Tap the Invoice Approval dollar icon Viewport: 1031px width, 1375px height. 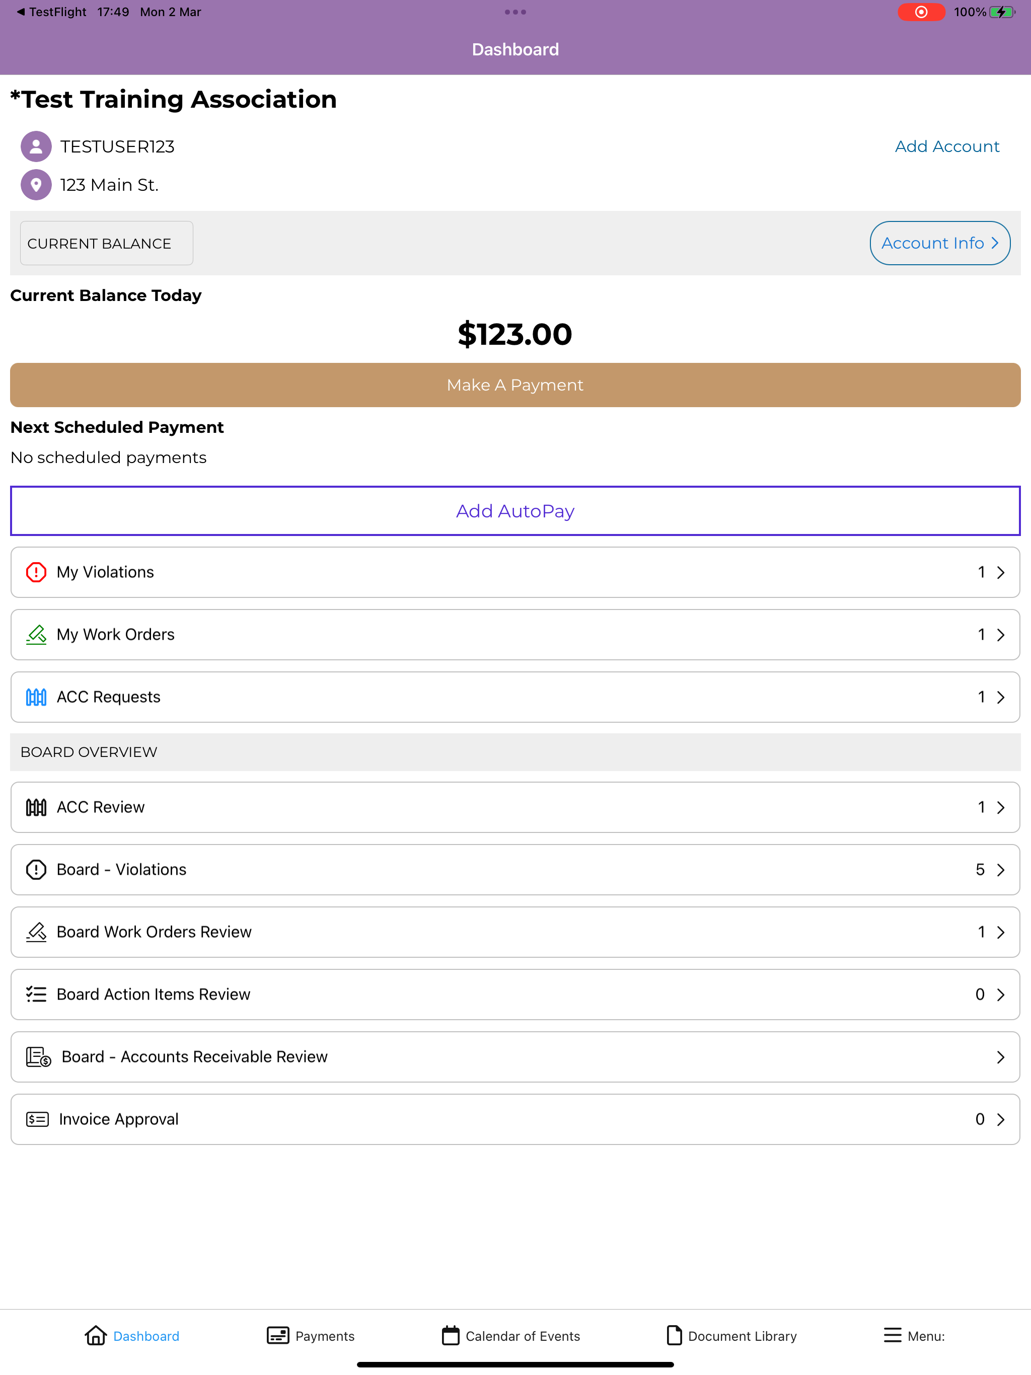[37, 1119]
